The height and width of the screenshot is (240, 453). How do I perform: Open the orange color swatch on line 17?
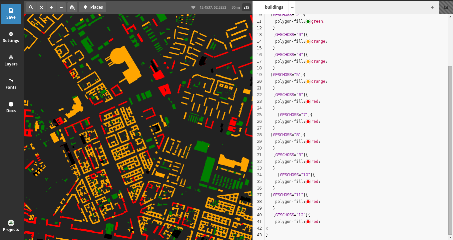pos(308,61)
